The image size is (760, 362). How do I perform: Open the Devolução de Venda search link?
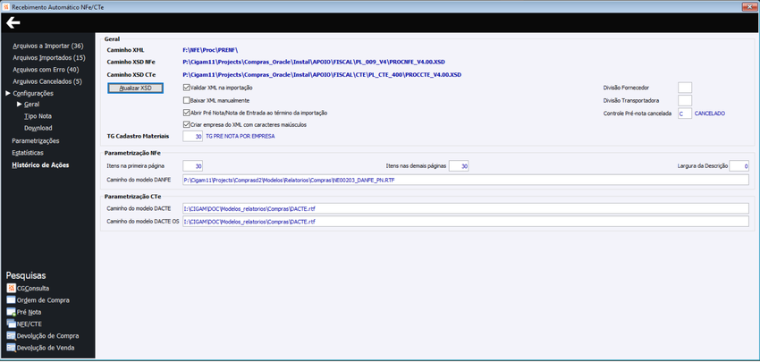(46, 348)
